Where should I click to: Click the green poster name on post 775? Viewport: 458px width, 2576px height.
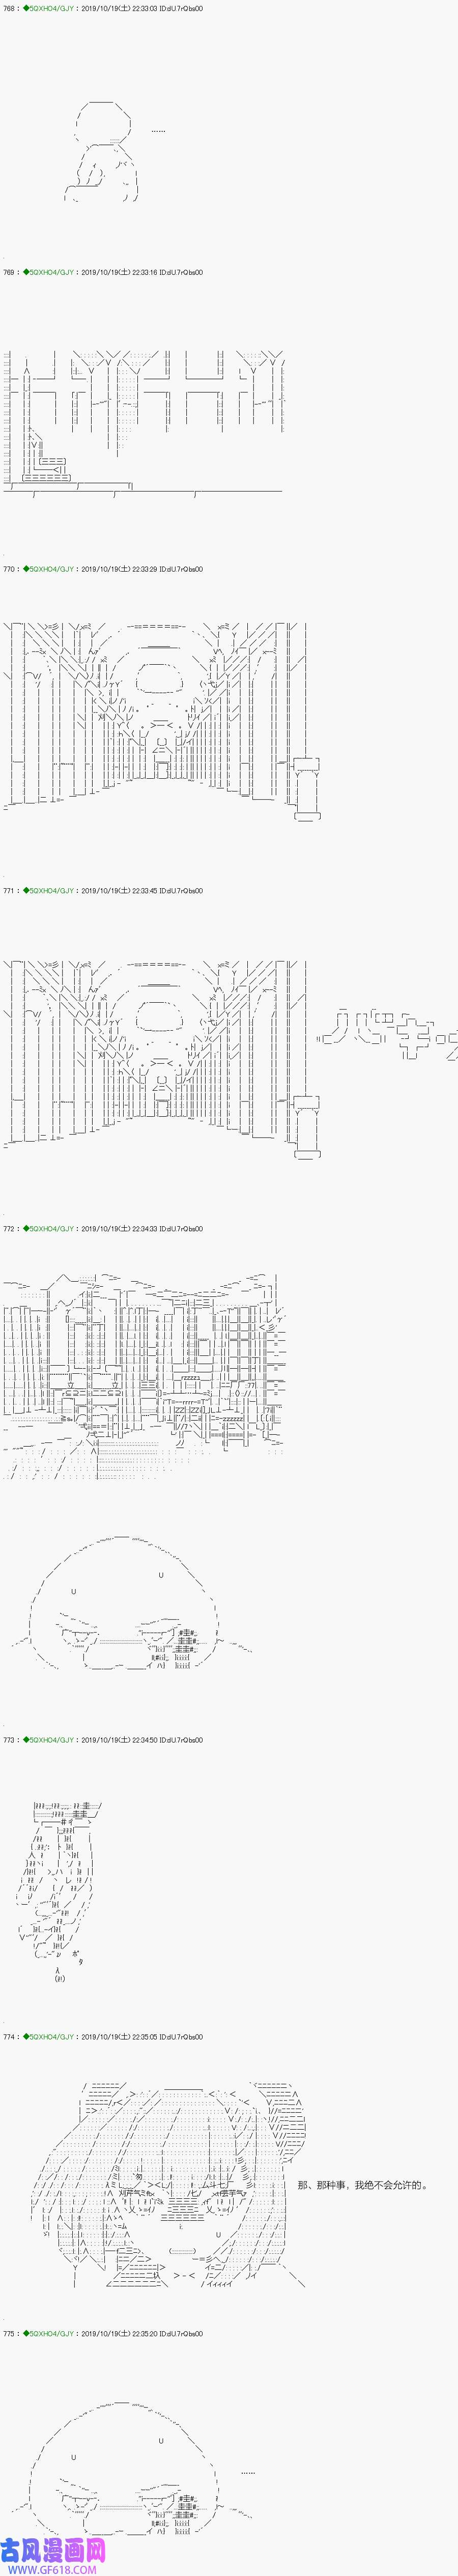coord(49,2334)
